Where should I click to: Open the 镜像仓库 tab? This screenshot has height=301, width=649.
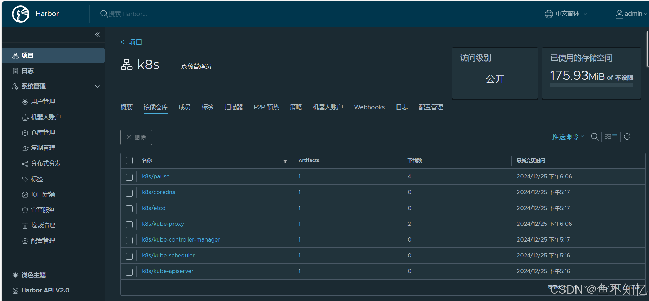point(156,107)
